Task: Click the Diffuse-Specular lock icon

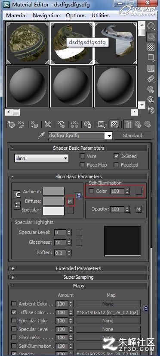Action: (x=17, y=205)
